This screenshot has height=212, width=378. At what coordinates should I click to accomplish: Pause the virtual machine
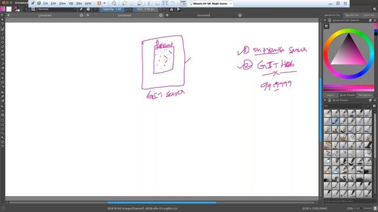[x=99, y=4]
